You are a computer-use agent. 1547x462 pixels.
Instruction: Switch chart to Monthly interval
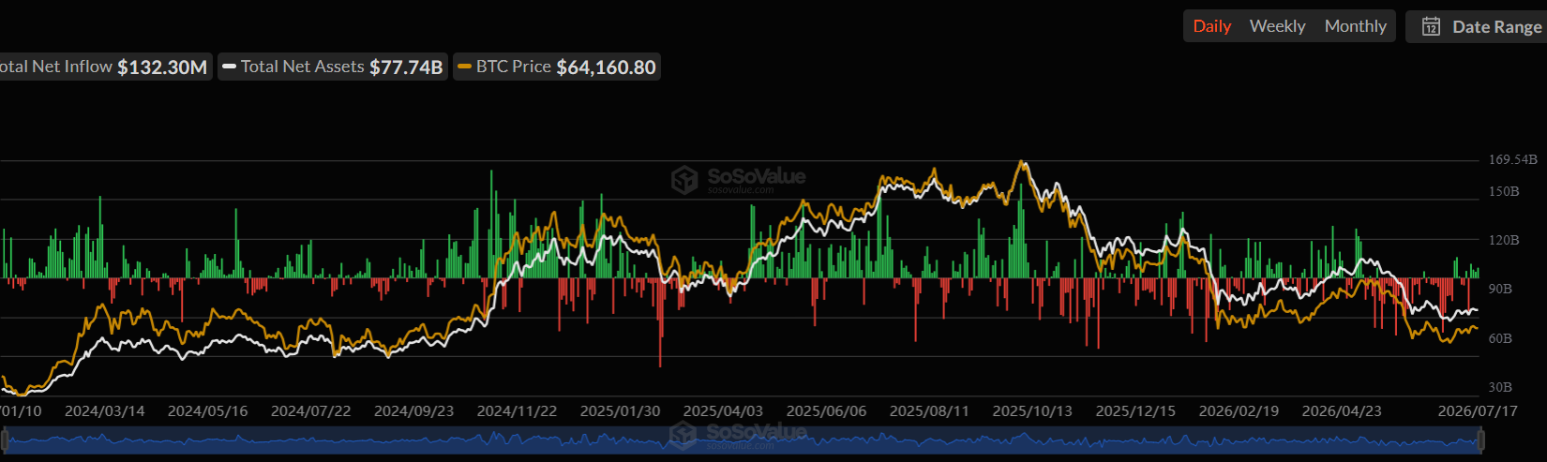[1355, 26]
